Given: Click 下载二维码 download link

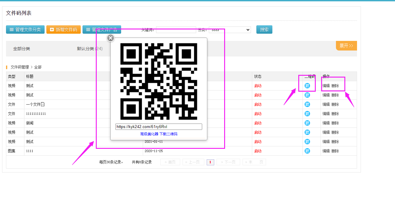Looking at the screenshot, I should click(168, 134).
